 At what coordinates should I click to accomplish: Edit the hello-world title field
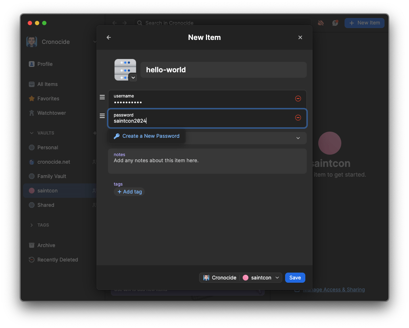click(x=223, y=70)
